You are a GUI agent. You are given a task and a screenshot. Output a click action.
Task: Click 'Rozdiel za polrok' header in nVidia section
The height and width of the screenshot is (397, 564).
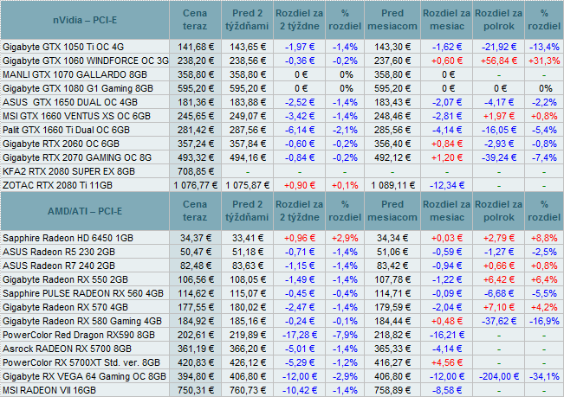(x=498, y=20)
